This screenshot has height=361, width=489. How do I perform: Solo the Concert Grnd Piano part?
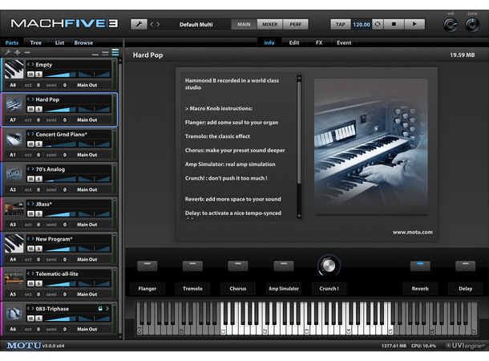click(38, 144)
